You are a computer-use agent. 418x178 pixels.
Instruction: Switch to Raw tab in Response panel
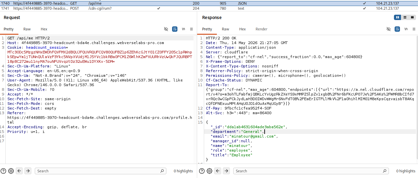(x=226, y=29)
